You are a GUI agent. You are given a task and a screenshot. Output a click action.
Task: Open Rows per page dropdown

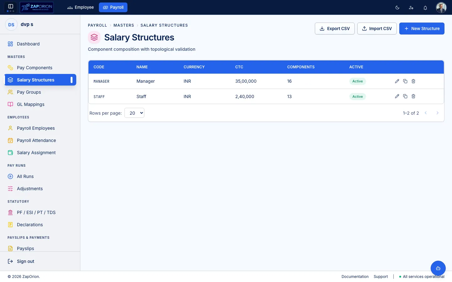pos(134,113)
